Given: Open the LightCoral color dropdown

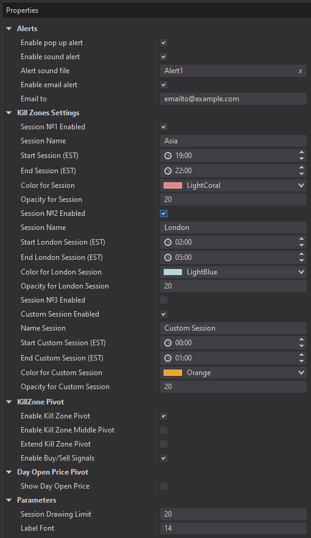Looking at the screenshot, I should coord(301,185).
